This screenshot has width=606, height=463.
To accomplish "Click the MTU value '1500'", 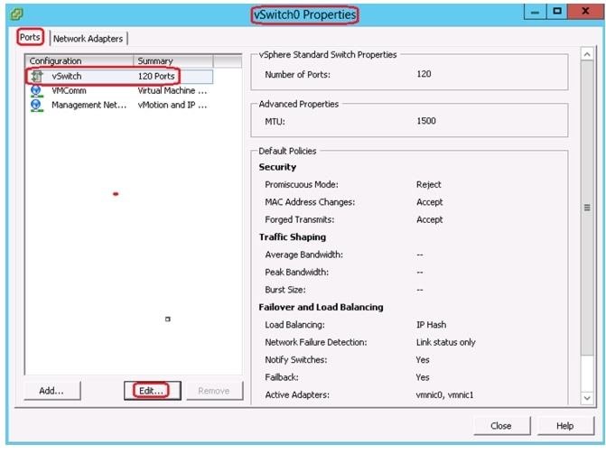I will click(426, 121).
